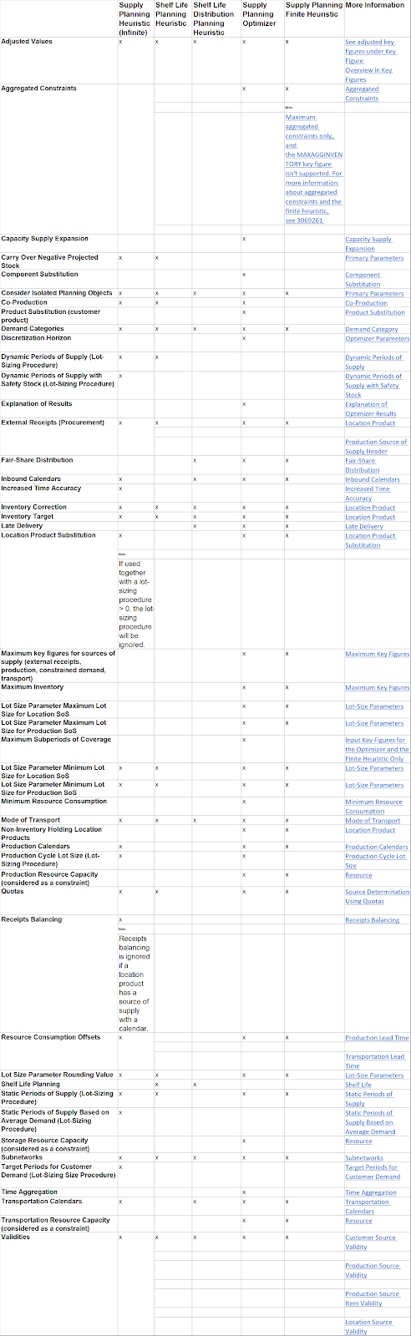Open Location Product link in External Receipts row
Viewport: 411px width, 1336px height.
[370, 423]
